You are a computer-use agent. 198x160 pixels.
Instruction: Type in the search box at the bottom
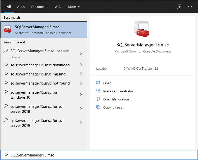pos(101,155)
